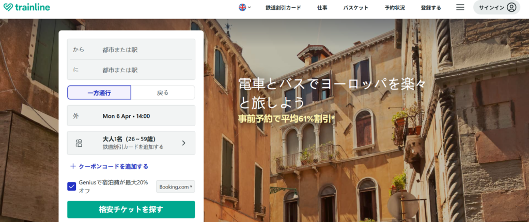The width and height of the screenshot is (529, 222).
Task: Click the Booking.com external link badge
Action: tap(176, 186)
